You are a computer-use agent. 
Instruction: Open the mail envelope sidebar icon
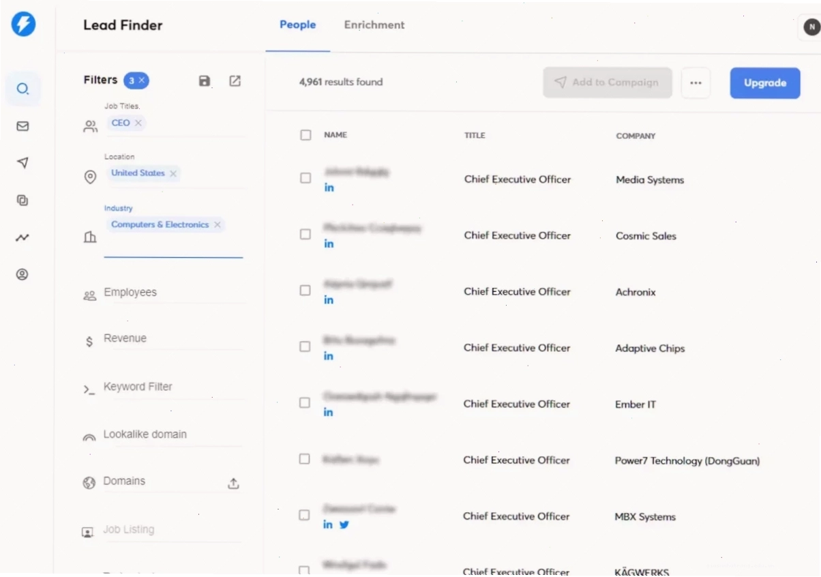pos(23,126)
